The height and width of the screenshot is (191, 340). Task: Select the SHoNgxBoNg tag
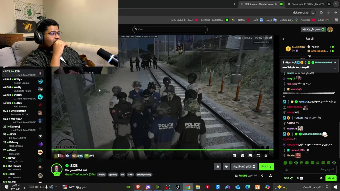click(144, 175)
